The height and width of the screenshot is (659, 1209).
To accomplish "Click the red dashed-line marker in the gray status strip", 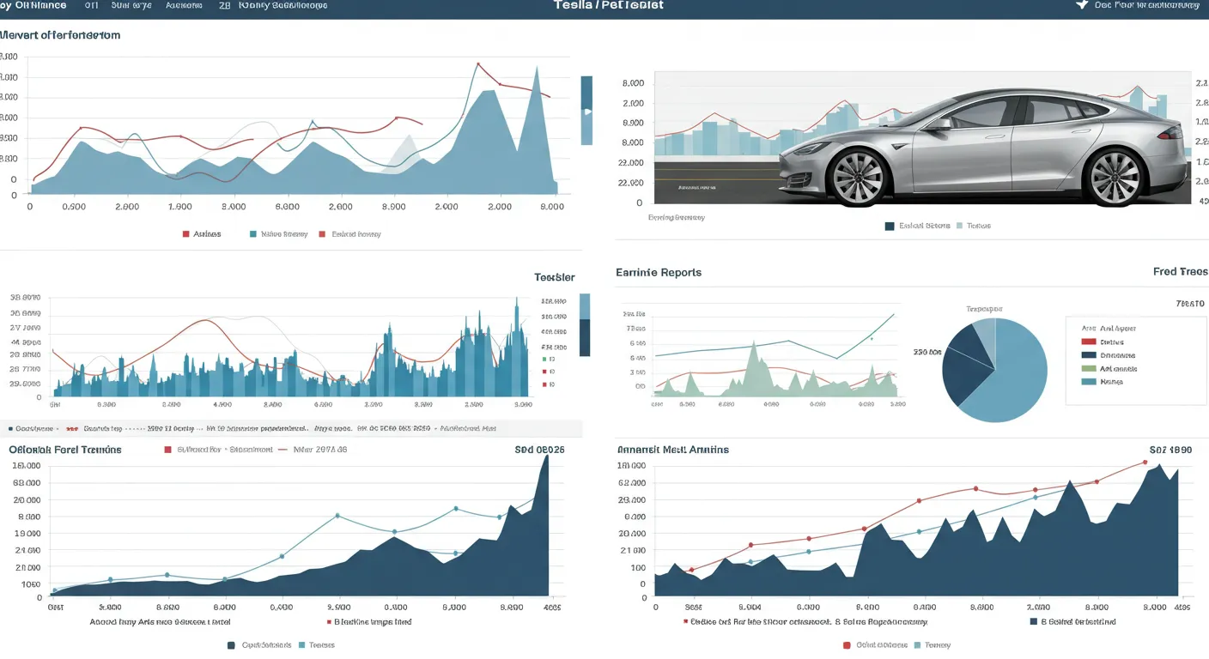I will pyautogui.click(x=72, y=428).
